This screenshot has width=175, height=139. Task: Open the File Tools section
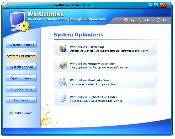click(21, 100)
